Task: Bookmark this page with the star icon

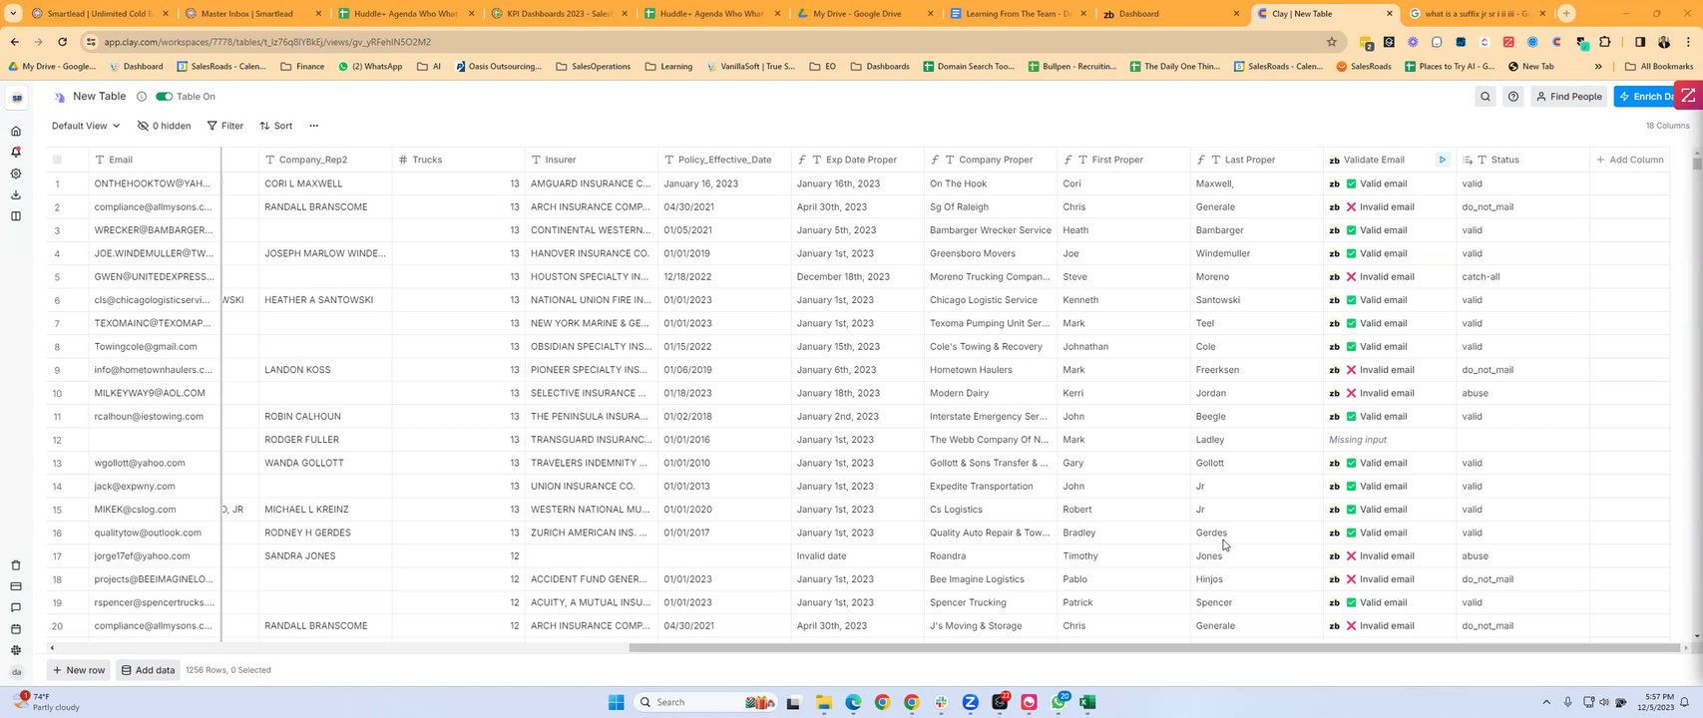Action: pos(1331,42)
